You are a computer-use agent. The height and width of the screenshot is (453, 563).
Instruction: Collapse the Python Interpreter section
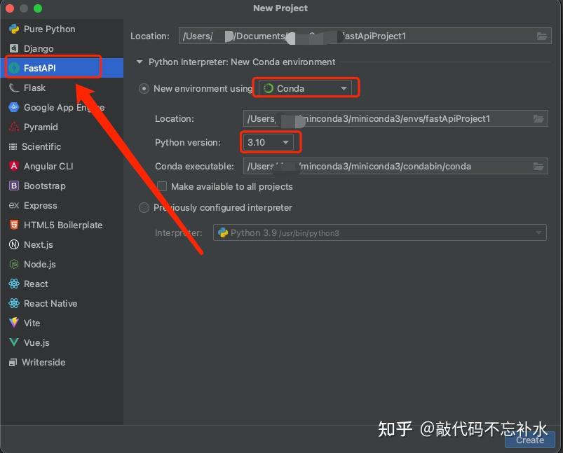point(140,62)
